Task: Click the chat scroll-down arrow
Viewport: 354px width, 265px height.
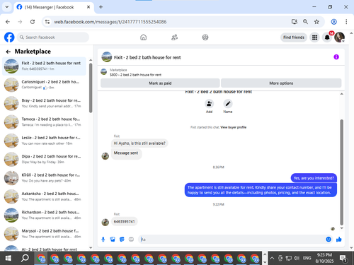Action: point(341,228)
